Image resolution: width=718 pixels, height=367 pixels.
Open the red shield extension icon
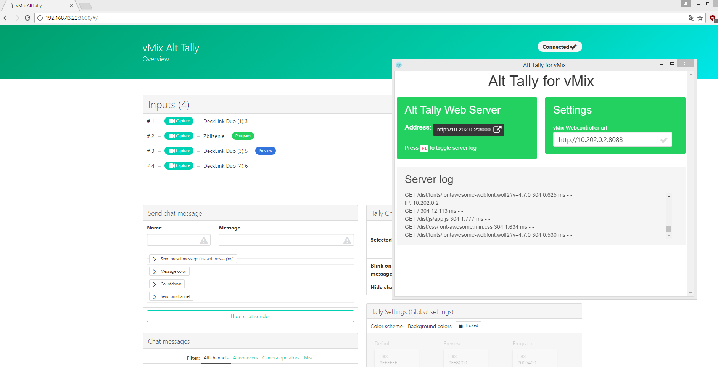(713, 18)
